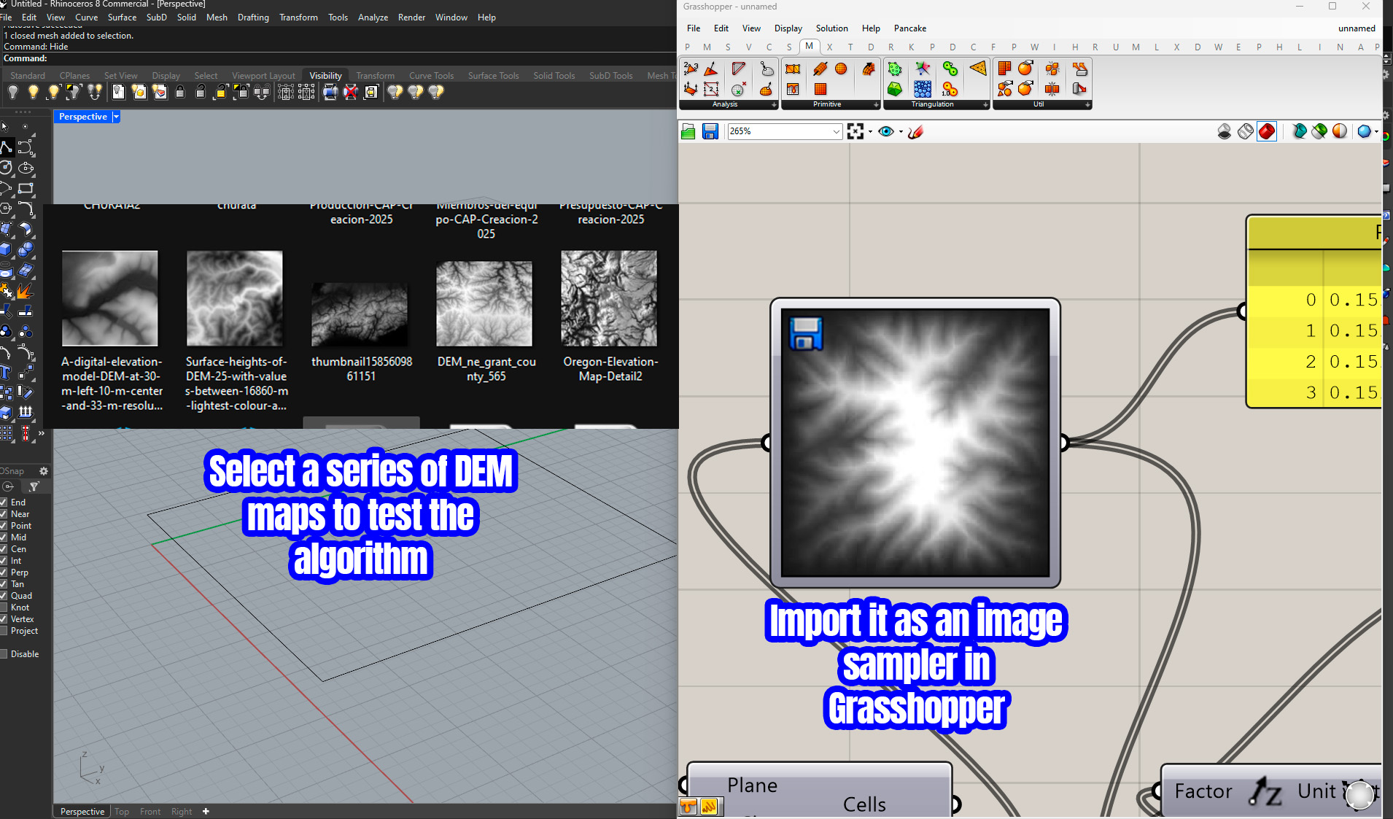
Task: Toggle the End osnap checkbox
Action: [4, 502]
